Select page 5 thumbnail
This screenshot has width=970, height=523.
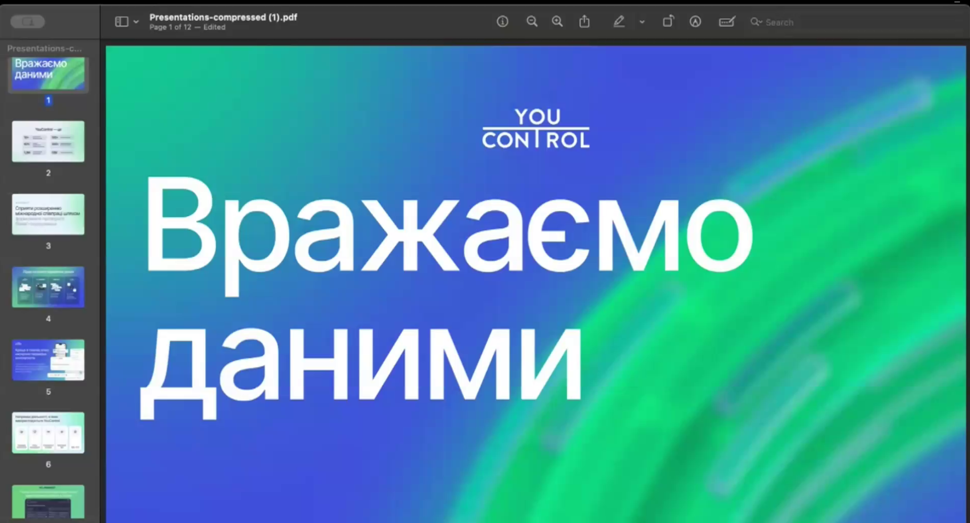click(48, 360)
